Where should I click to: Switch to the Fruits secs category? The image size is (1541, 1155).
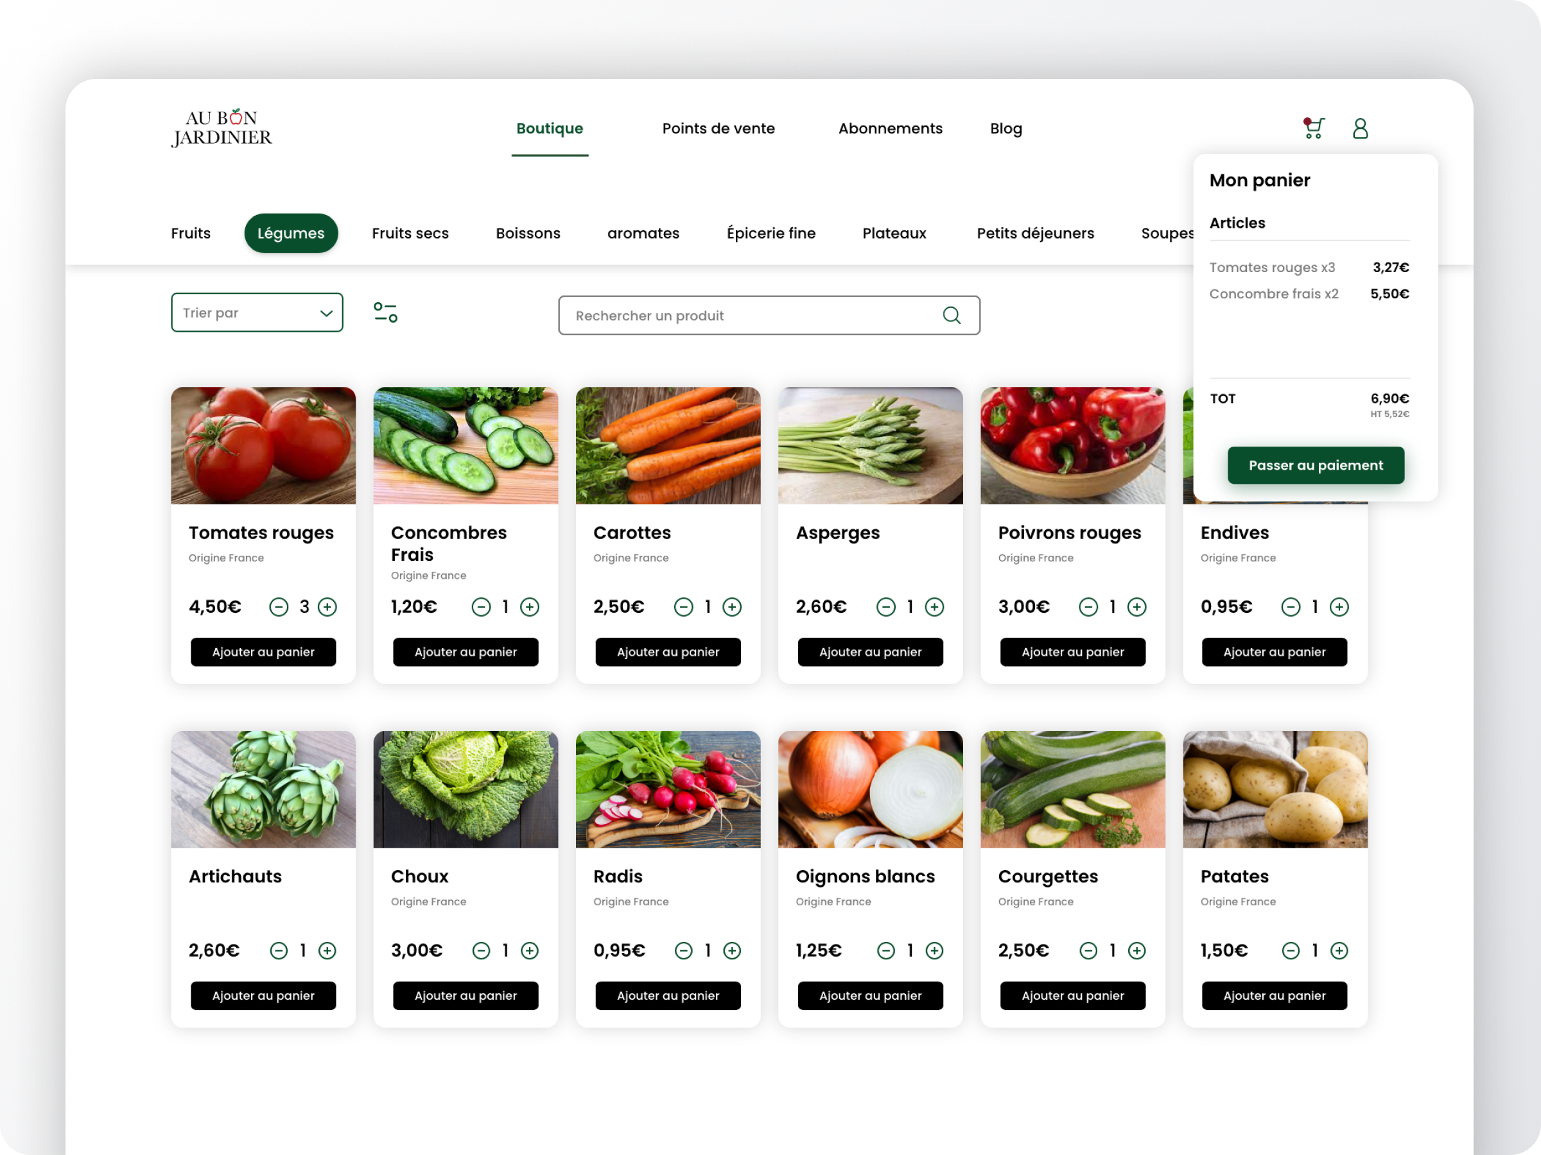tap(410, 233)
